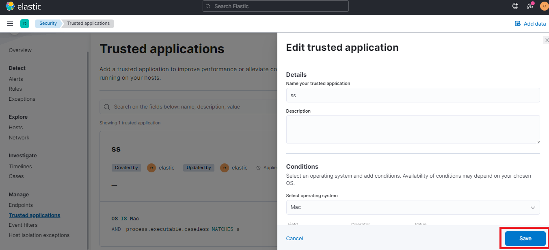This screenshot has width=549, height=250.
Task: Click the trusted application name input field
Action: pos(413,95)
